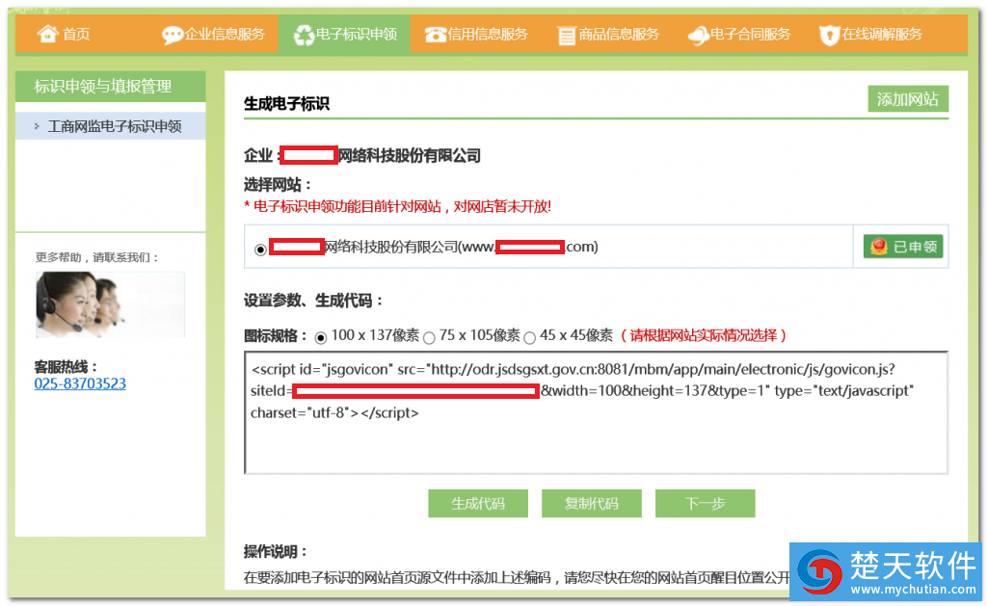Select the company website radio button
This screenshot has height=606, width=987.
point(260,250)
